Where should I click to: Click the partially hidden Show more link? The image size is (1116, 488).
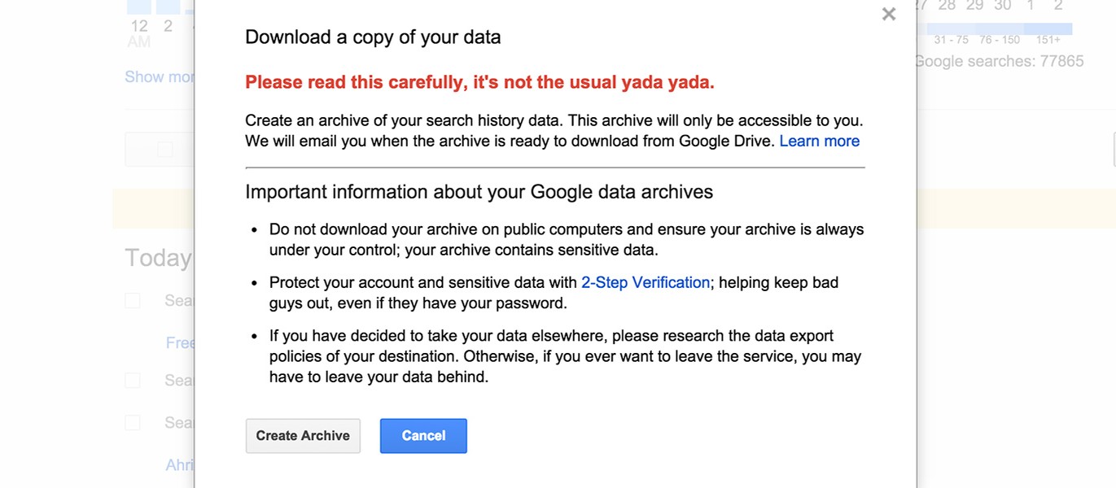click(160, 77)
